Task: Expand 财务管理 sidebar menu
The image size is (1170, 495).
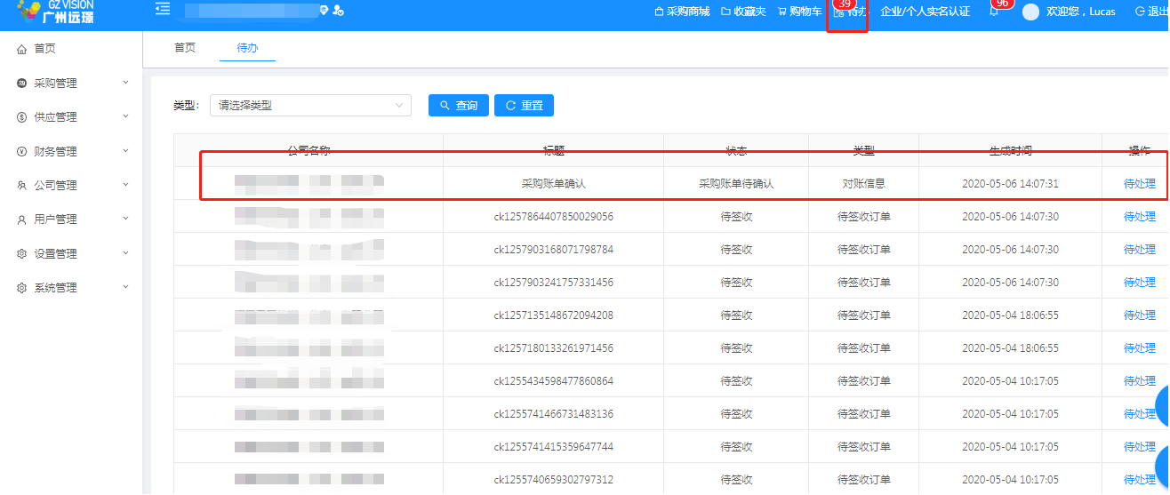Action: click(71, 152)
